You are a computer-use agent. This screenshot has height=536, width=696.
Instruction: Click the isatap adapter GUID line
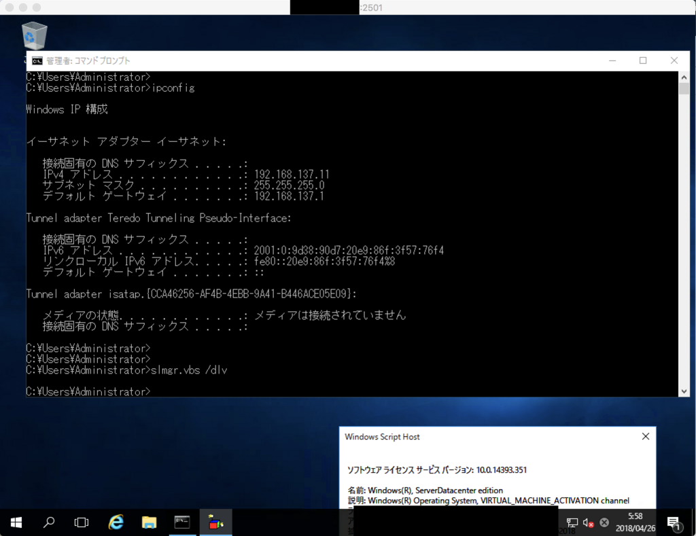click(x=191, y=293)
